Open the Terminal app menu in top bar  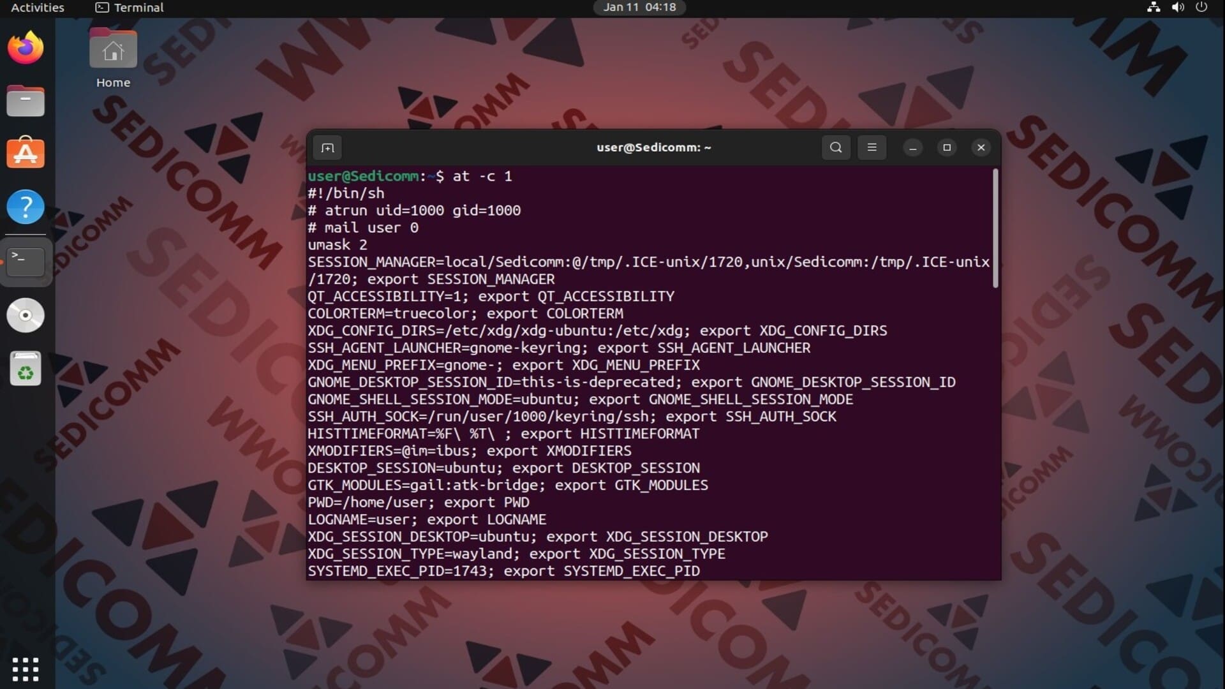130,8
